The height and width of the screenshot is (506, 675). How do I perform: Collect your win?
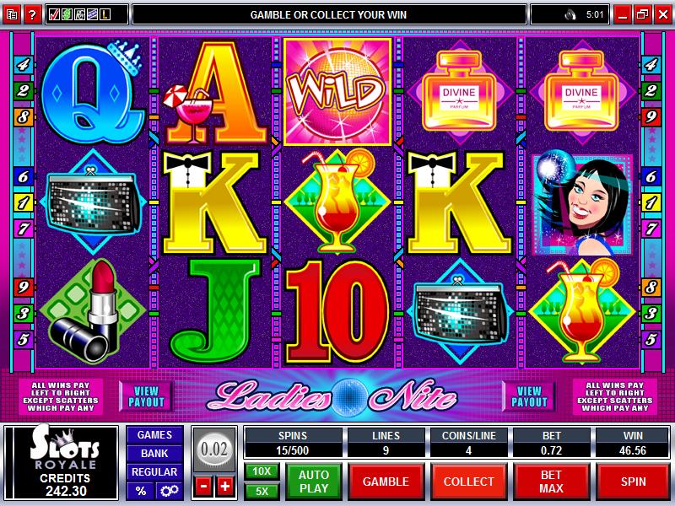(x=468, y=482)
